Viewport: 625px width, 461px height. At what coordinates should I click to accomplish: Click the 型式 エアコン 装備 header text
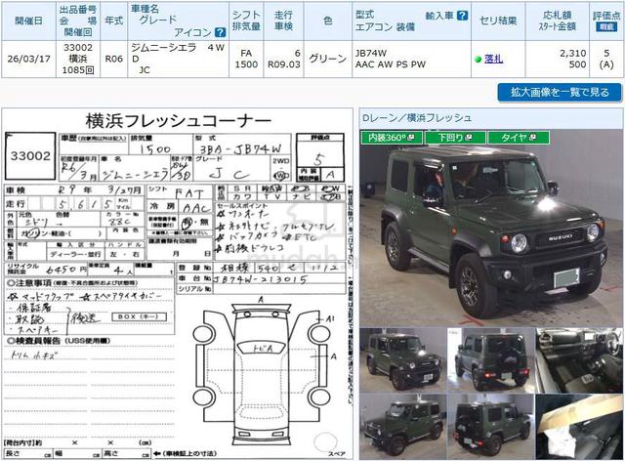click(385, 21)
